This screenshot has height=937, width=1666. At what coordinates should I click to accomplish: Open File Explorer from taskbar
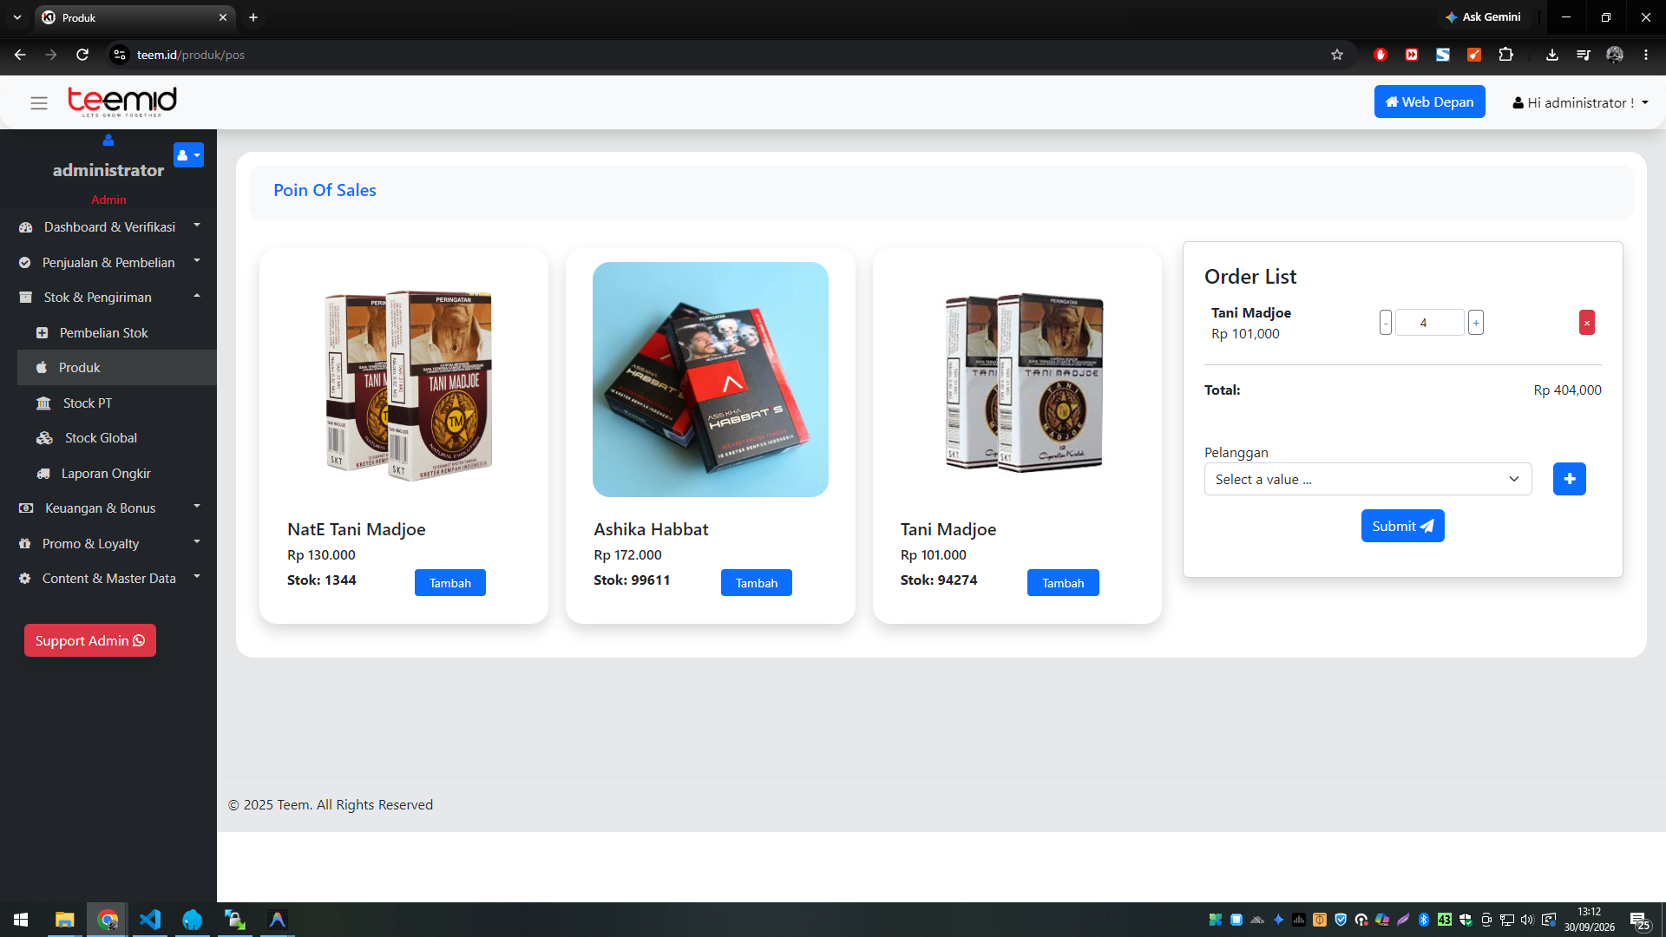64,920
